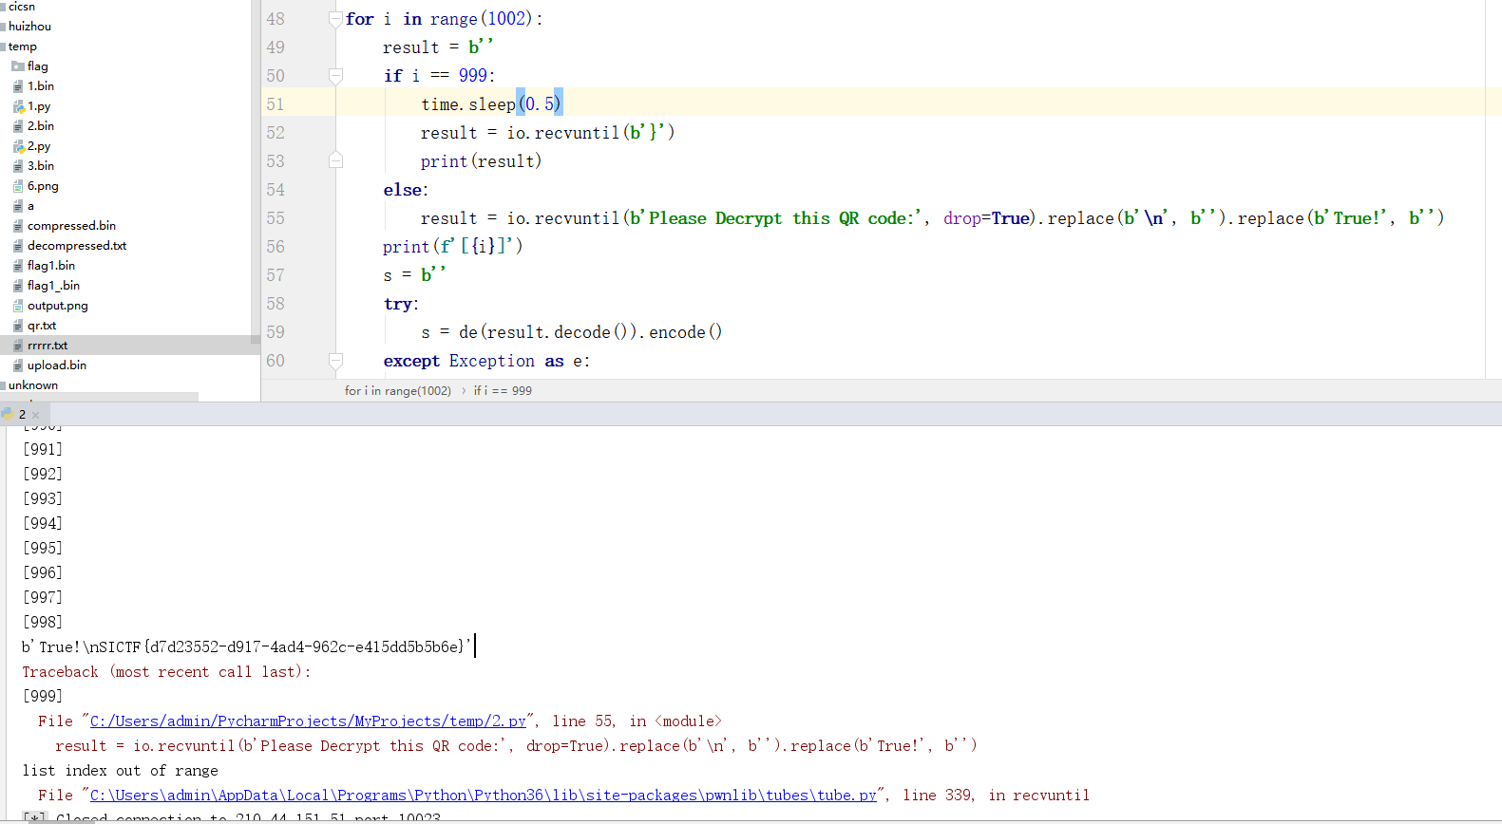Close the run tab 2

tap(36, 415)
